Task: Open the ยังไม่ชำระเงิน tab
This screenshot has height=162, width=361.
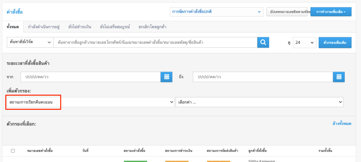Action: [79, 27]
